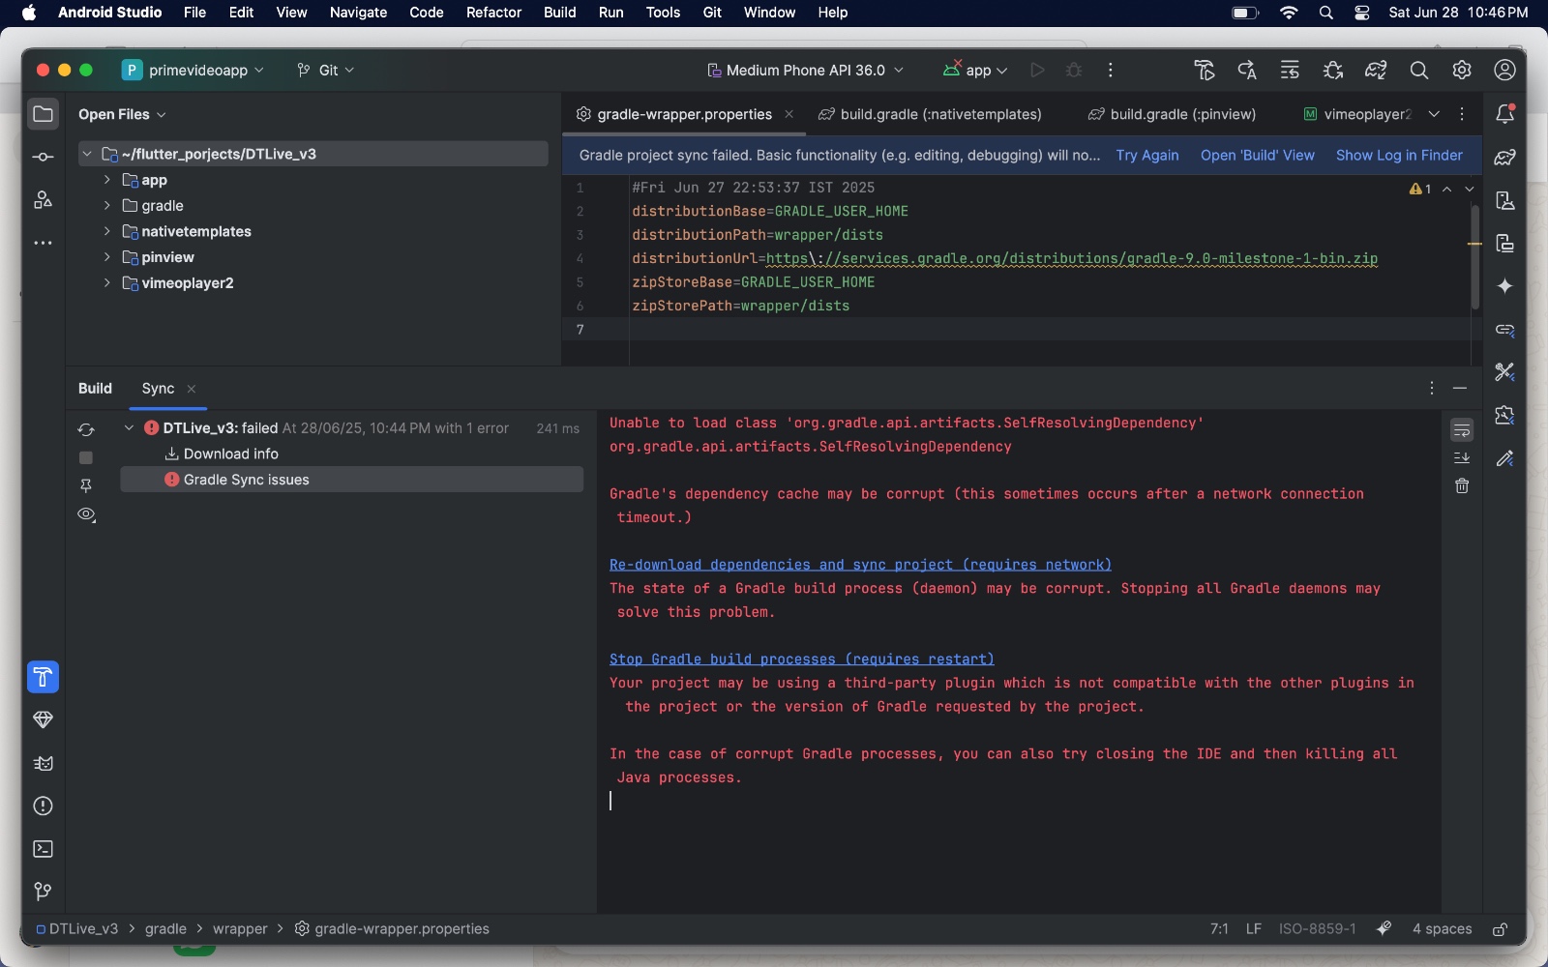Clear the build output with trash icon

1462,485
